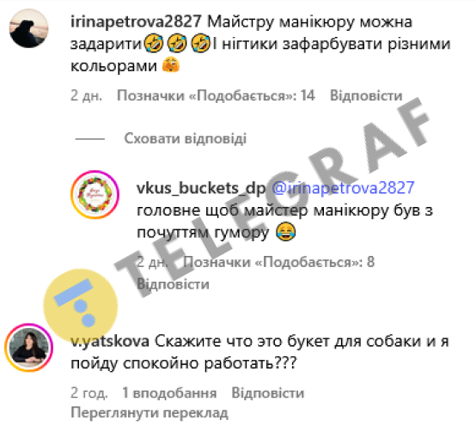Click the line beside Сховати відповіді
The image size is (476, 438).
[90, 139]
